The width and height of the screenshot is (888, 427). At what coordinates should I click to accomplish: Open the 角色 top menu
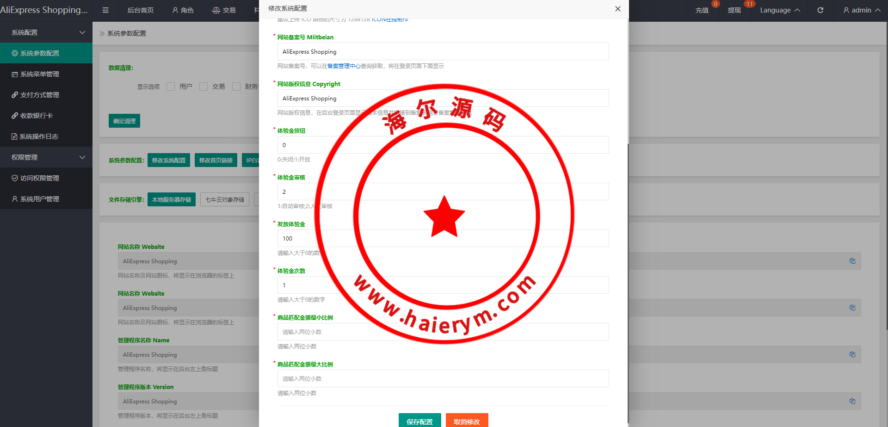point(183,10)
